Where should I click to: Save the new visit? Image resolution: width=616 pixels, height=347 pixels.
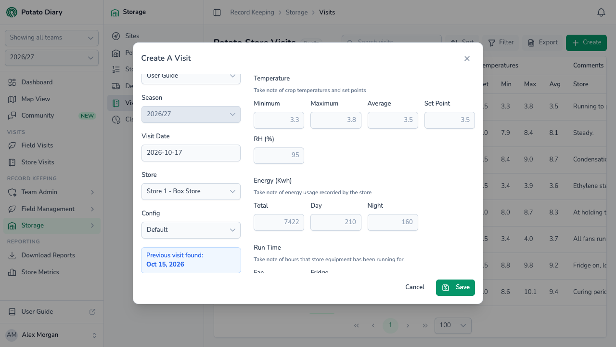[x=455, y=287]
